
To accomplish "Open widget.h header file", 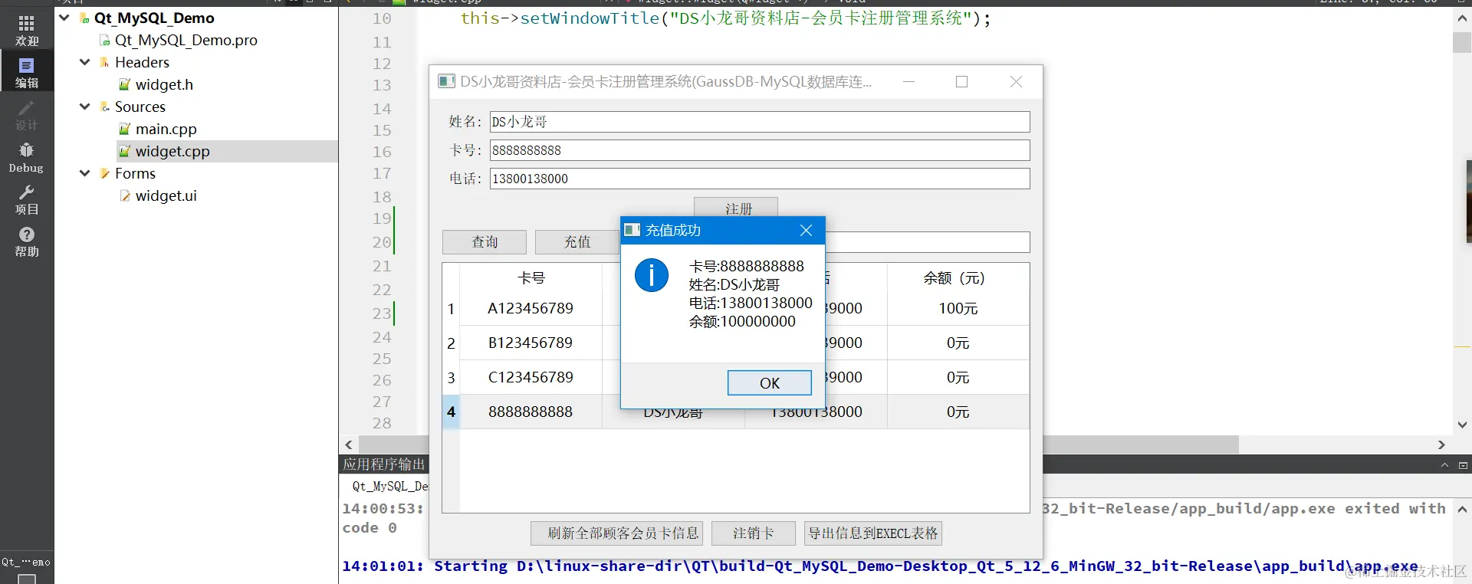I will pyautogui.click(x=164, y=84).
